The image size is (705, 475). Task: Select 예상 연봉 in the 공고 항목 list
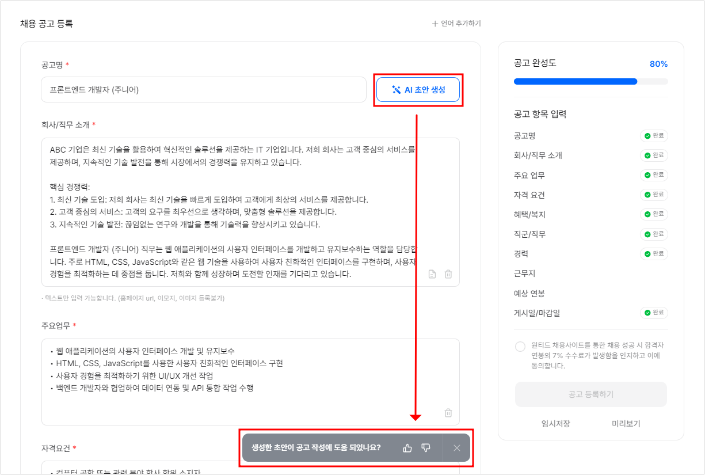(x=529, y=293)
